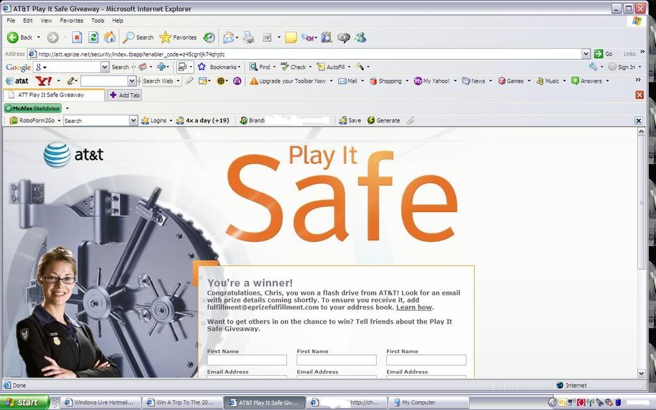Expand the Back button history dropdown
This screenshot has height=410, width=656.
click(x=37, y=37)
